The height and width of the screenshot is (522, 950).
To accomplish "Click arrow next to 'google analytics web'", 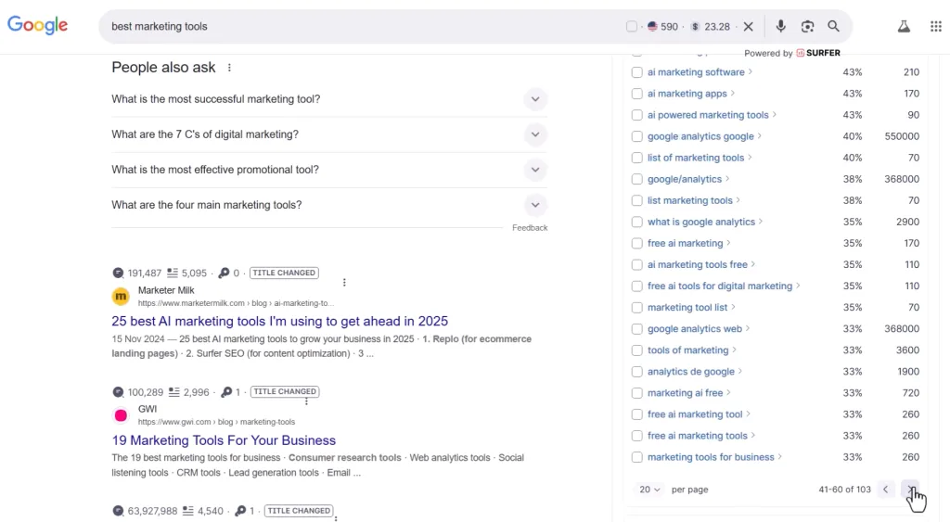I will [748, 328].
